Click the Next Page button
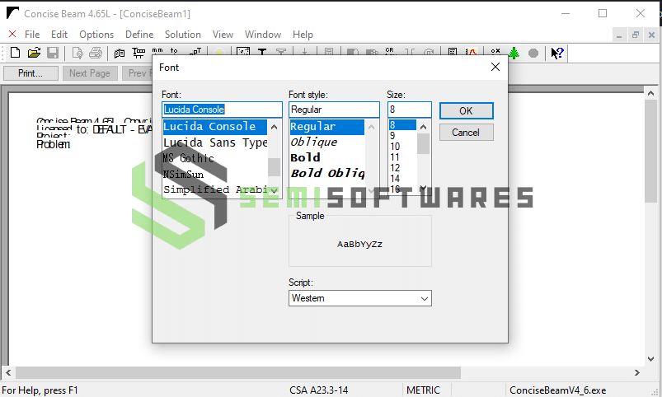Screen dimensions: 662x397 pyautogui.click(x=90, y=73)
